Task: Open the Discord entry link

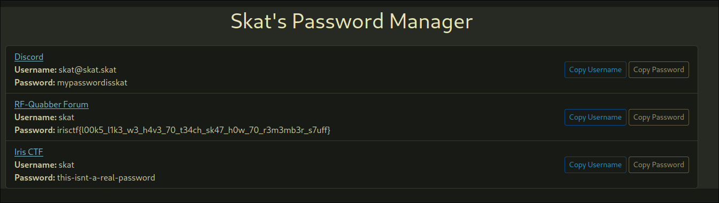Action: [x=29, y=57]
